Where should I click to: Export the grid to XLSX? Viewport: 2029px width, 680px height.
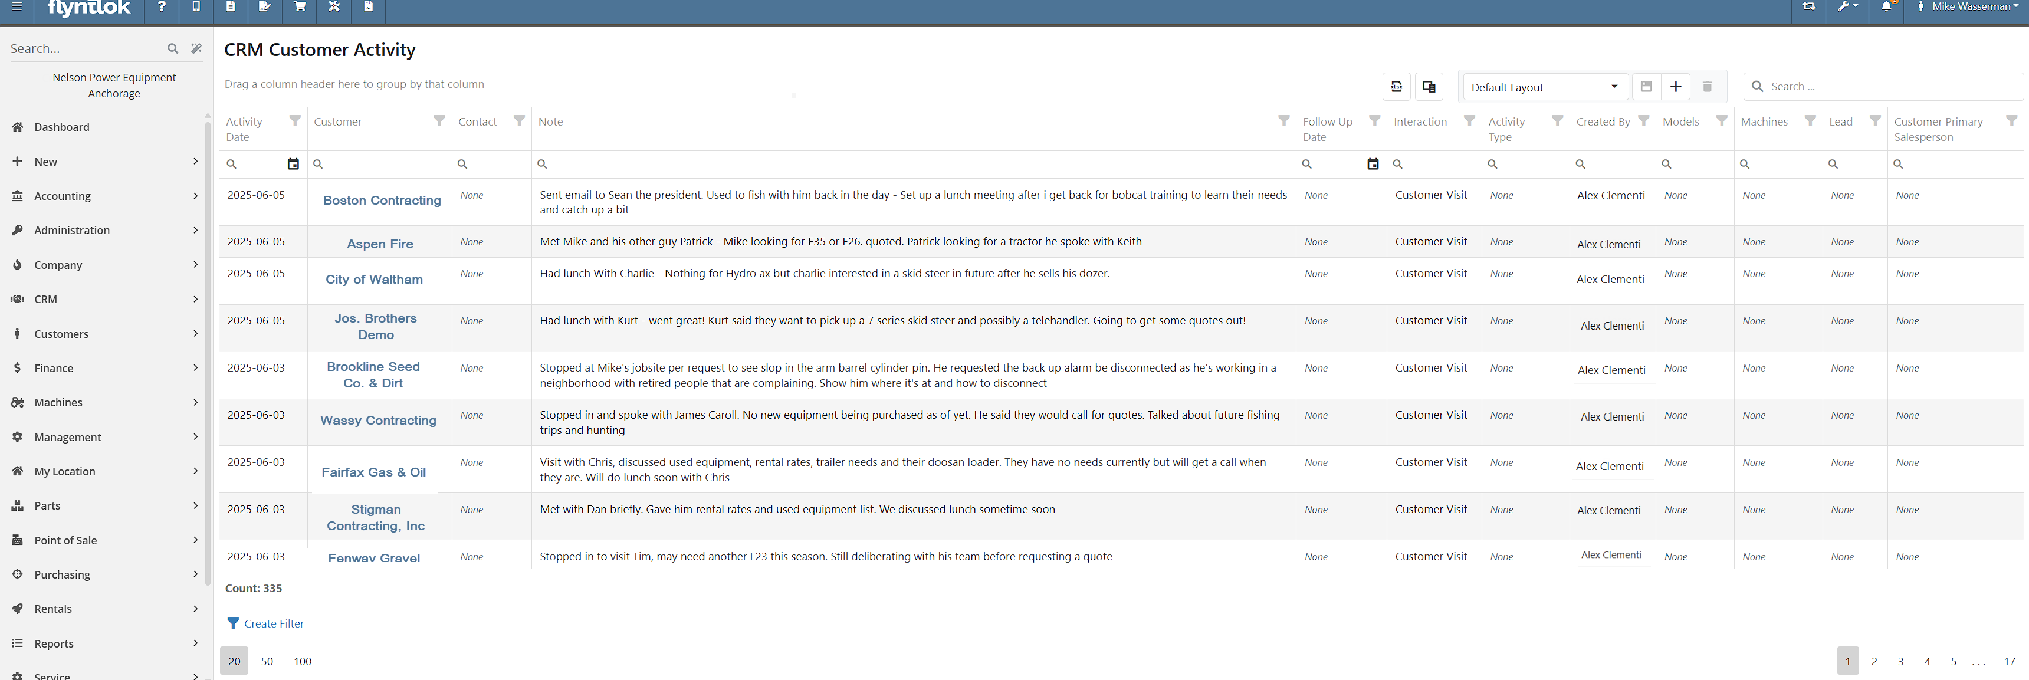(x=1397, y=87)
